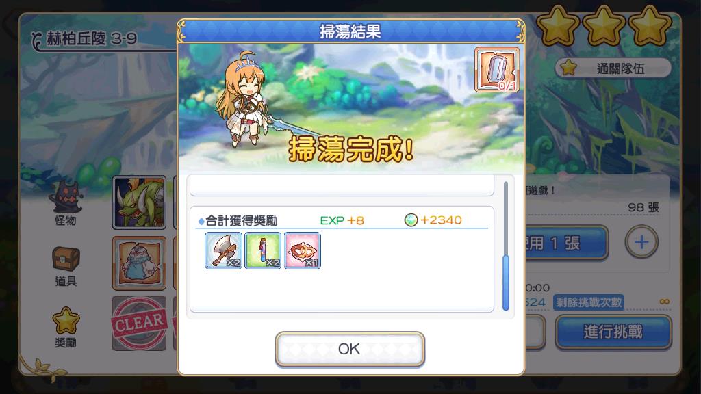Select the axe reward item icon
The image size is (701, 394).
click(x=223, y=250)
